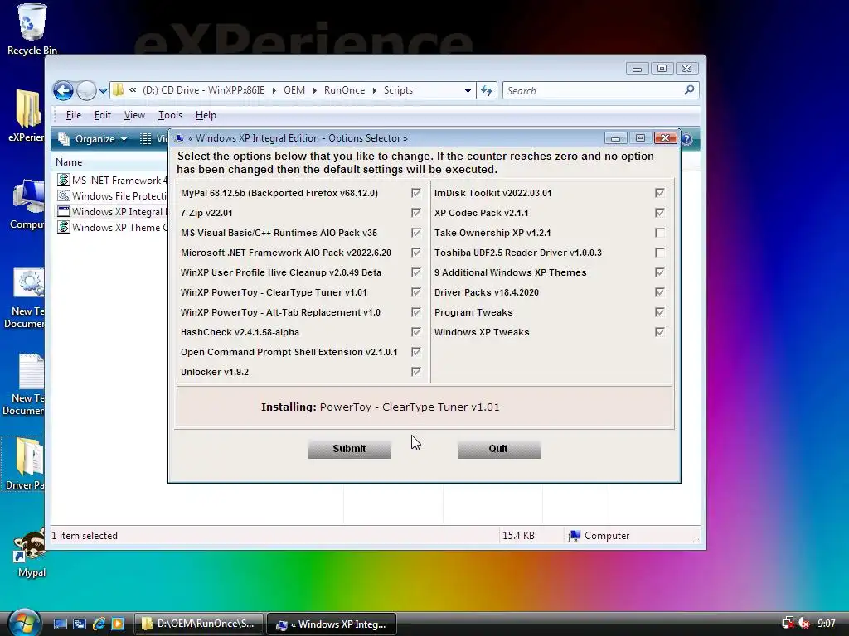Click the muted volume tray icon

[804, 624]
